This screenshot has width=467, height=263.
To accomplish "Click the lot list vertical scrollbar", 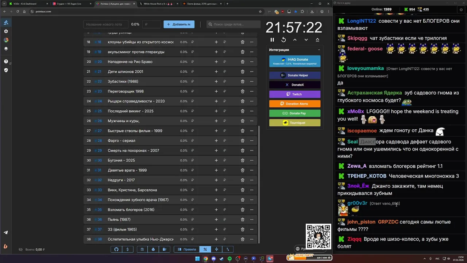I will tap(259, 184).
